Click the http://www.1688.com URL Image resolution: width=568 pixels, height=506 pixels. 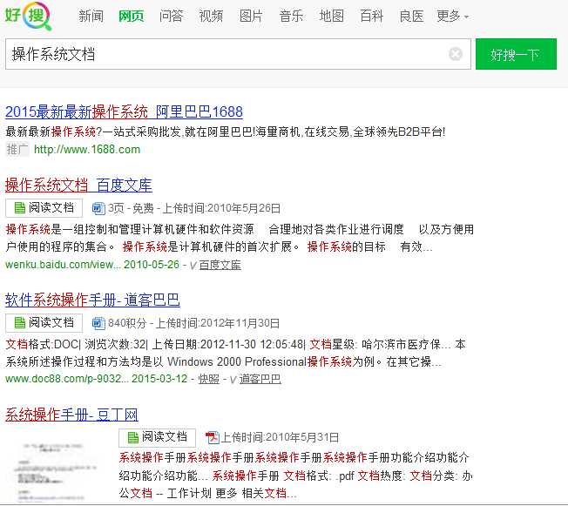(x=87, y=149)
